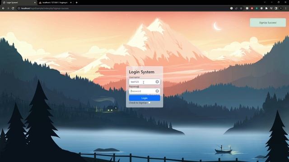Click the Username input field
The image size is (289, 162).
point(144,82)
